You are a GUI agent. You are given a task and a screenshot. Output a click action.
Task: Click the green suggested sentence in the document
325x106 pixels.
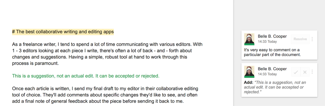point(86,76)
